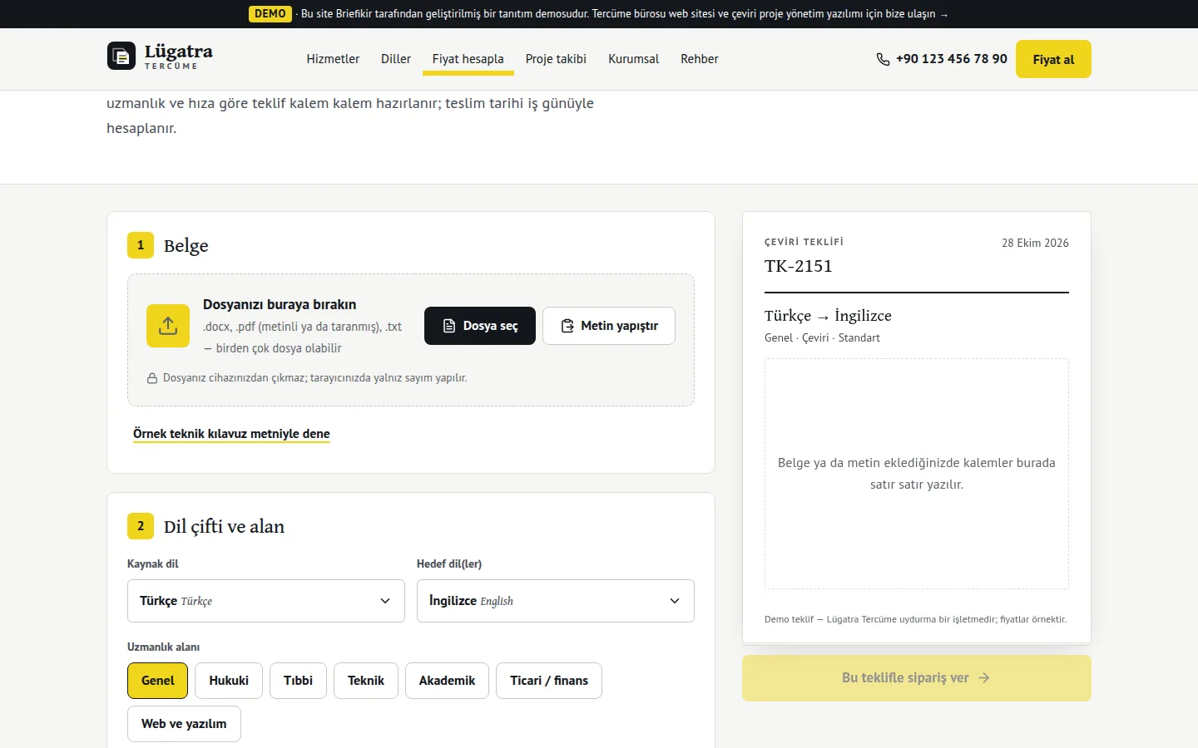Click the Lügatra Tercüme logo icon
The width and height of the screenshot is (1198, 748).
coord(121,56)
